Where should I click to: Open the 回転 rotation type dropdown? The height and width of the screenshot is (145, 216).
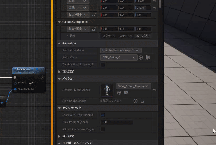pyautogui.click(x=78, y=8)
